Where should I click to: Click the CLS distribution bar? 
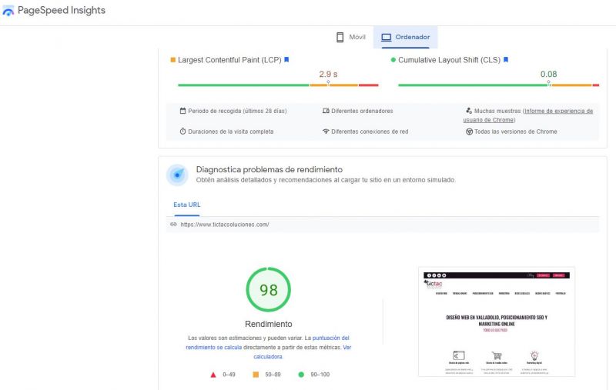498,85
